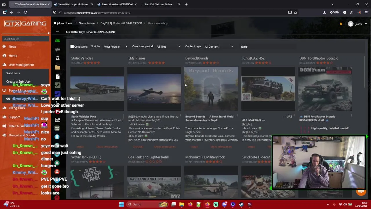Open the Sort by Most Popular dropdown
The image size is (371, 209).
pos(115,46)
